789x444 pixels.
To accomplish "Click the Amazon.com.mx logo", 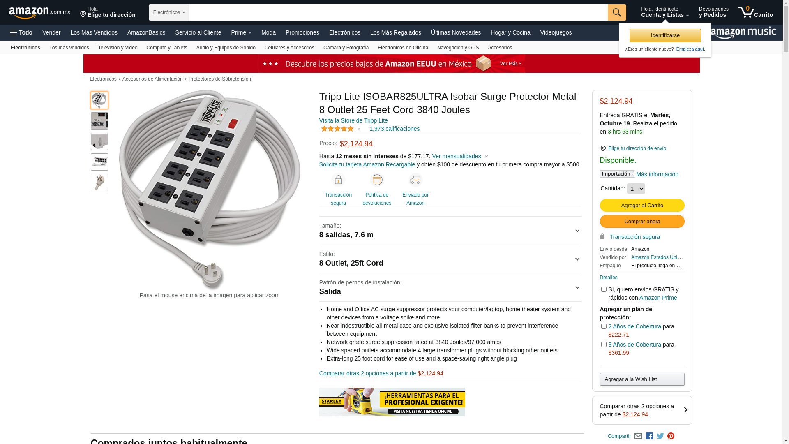I will 39,13.
